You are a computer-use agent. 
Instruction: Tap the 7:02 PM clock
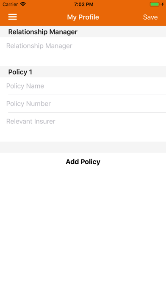pos(84,4)
